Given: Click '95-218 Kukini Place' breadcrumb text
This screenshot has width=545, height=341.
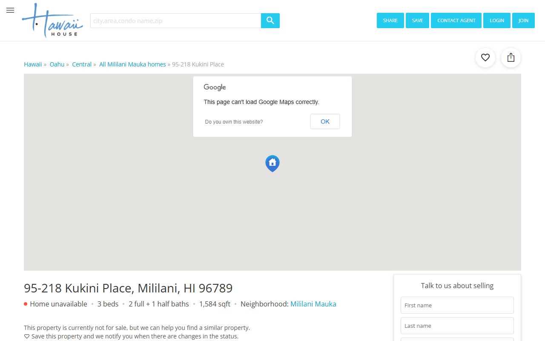Looking at the screenshot, I should (198, 64).
